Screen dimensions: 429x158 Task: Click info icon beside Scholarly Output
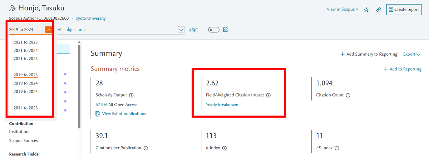point(131,95)
